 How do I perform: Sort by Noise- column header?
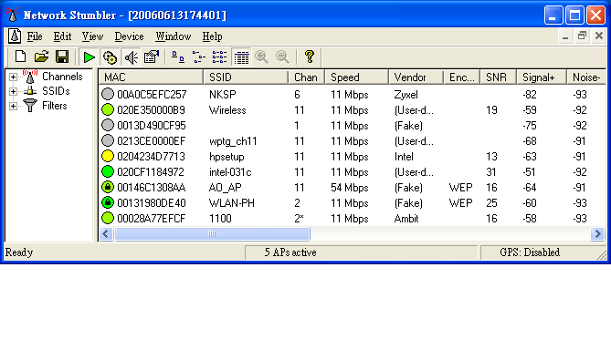coord(586,77)
